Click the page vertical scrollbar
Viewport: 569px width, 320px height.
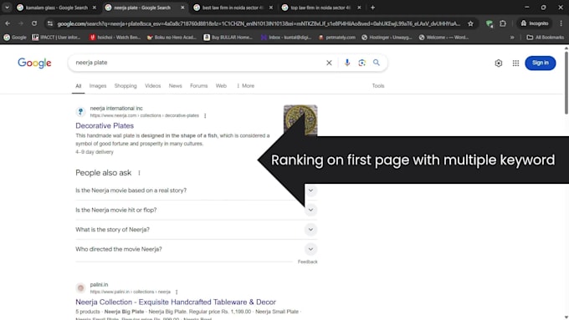[566, 84]
